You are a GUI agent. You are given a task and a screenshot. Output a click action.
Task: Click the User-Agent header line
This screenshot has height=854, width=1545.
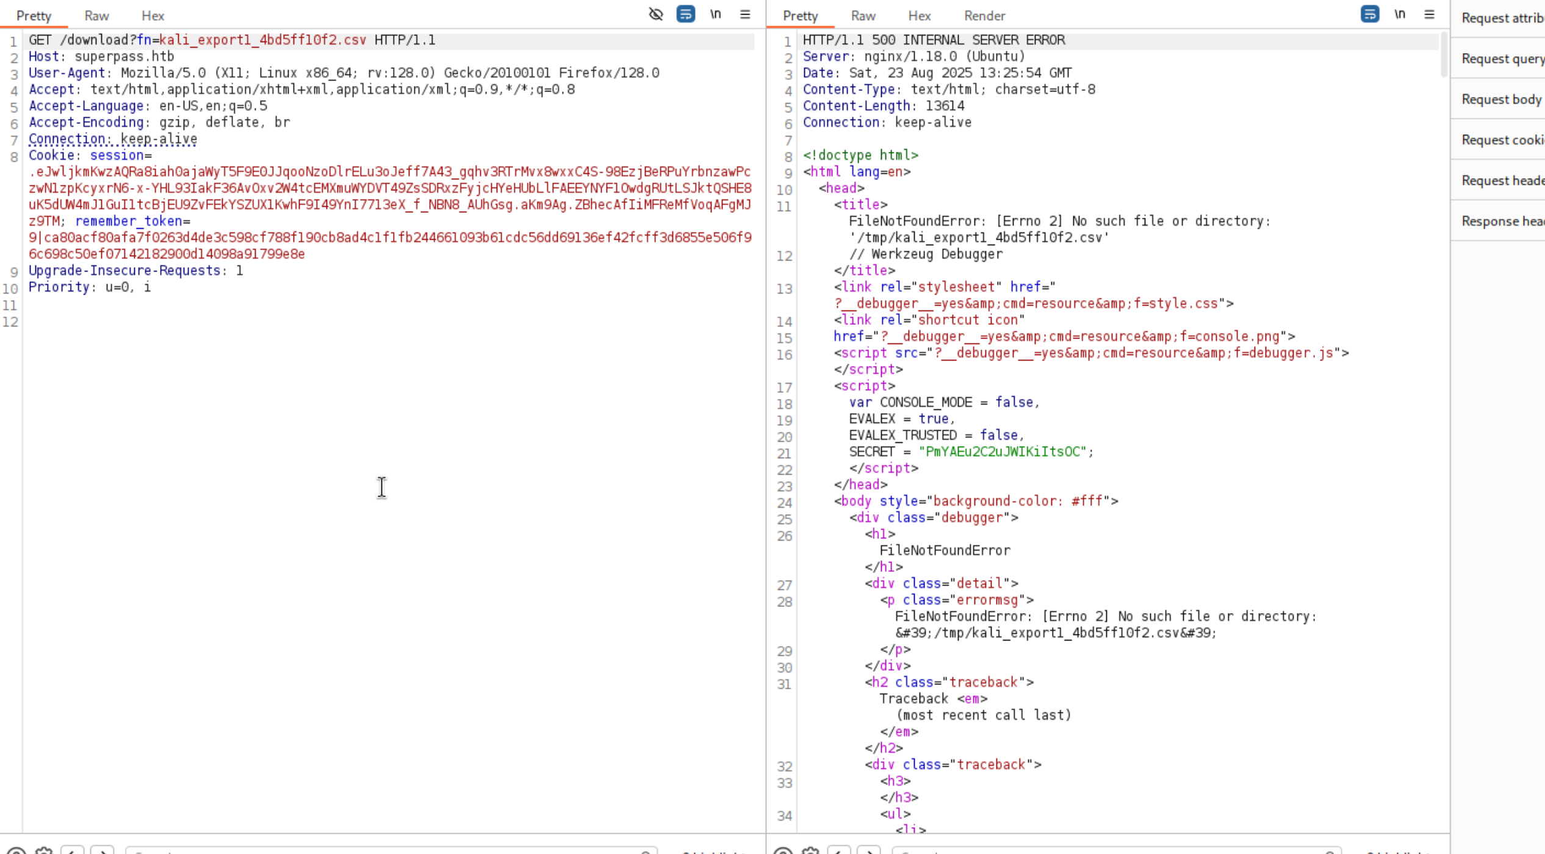point(344,73)
